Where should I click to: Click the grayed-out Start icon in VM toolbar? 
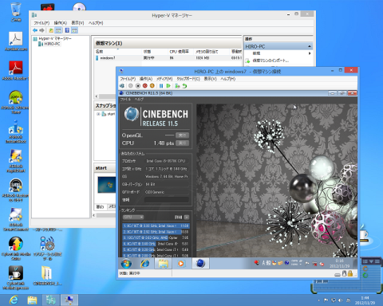(x=131, y=86)
